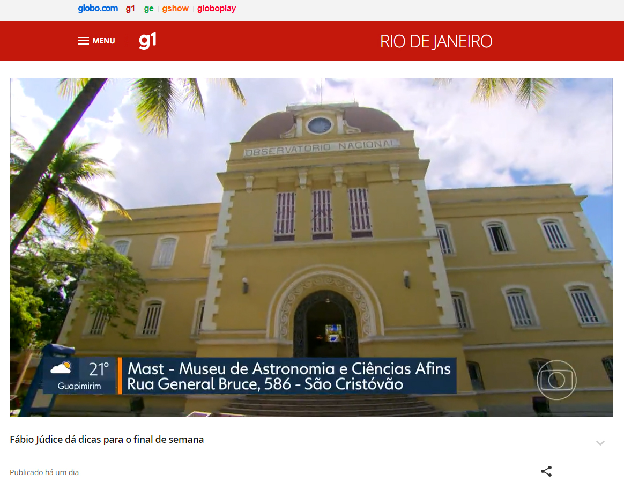
Task: Click the RIO DE JANEIRO section title
Action: coord(436,41)
